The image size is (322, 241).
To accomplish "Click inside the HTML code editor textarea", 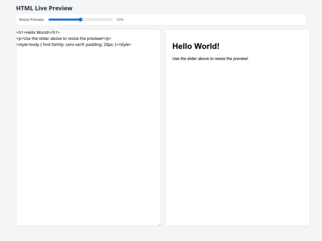I will pyautogui.click(x=88, y=128).
